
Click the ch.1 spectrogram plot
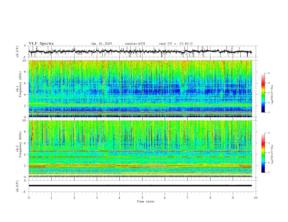[x=140, y=89]
